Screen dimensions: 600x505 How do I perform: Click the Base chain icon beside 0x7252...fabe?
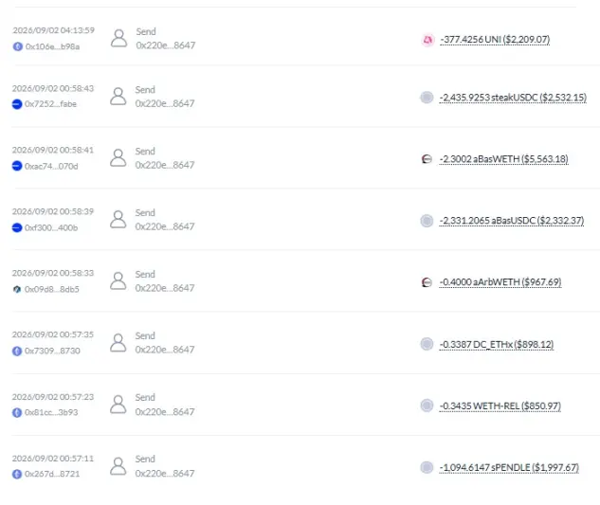17,104
